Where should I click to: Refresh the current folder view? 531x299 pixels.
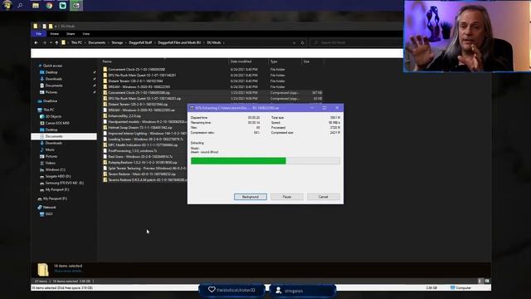click(302, 42)
